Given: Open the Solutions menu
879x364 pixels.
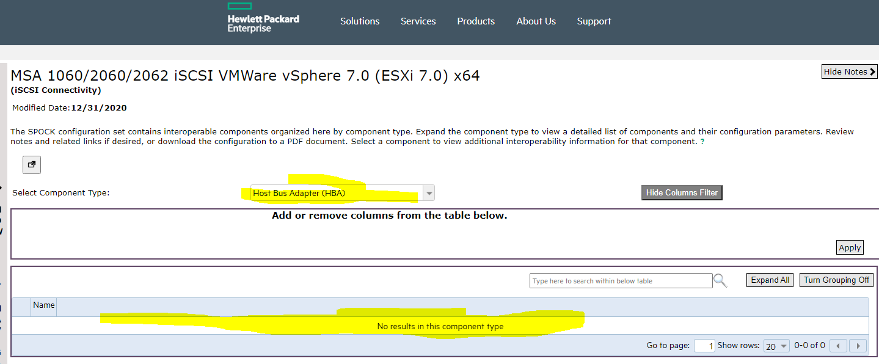Looking at the screenshot, I should (x=360, y=21).
